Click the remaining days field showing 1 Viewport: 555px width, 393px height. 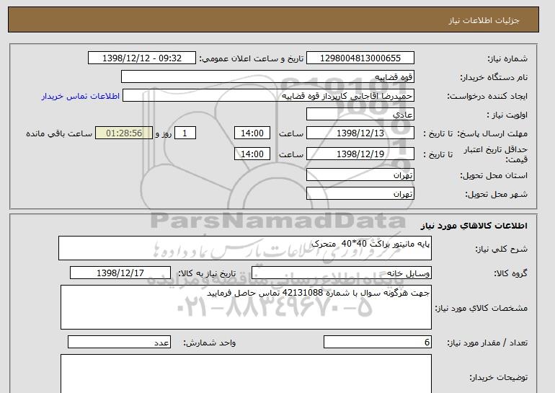(185, 133)
